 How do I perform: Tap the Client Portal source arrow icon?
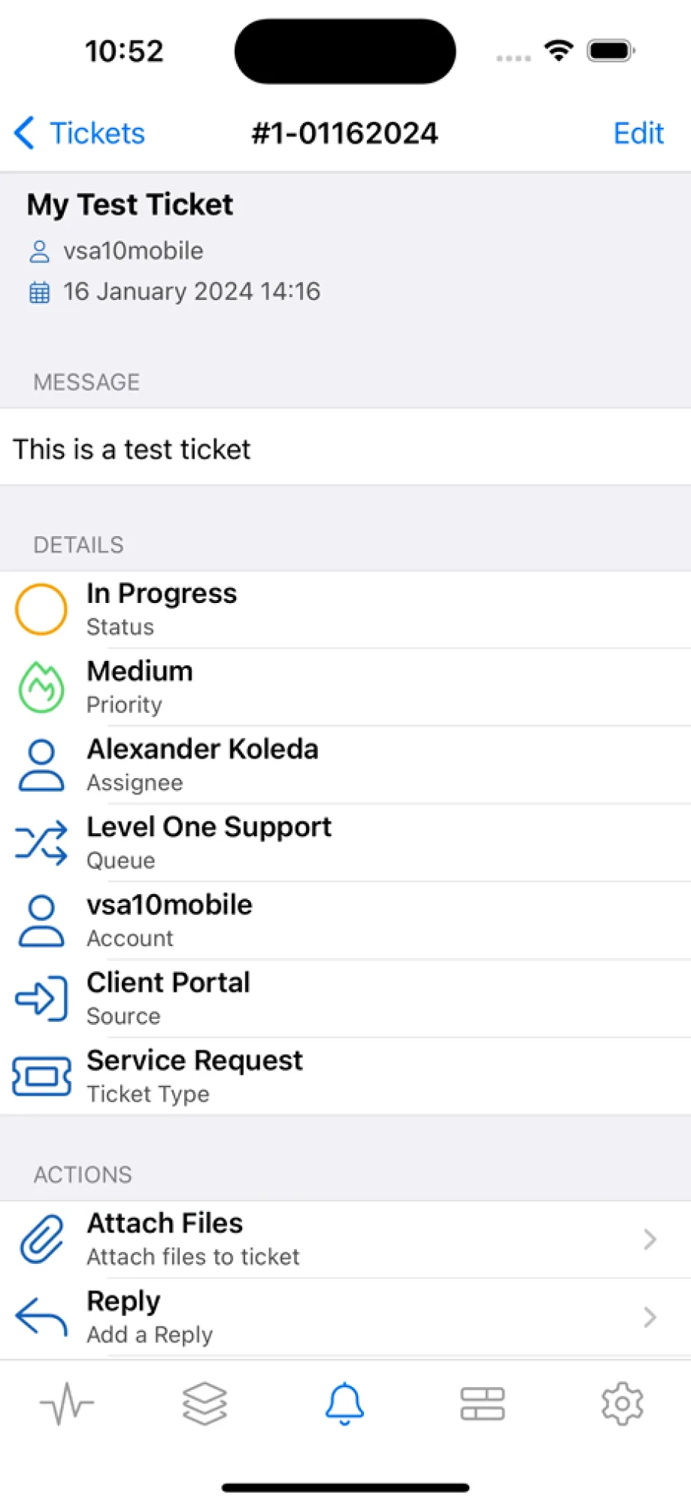(41, 998)
